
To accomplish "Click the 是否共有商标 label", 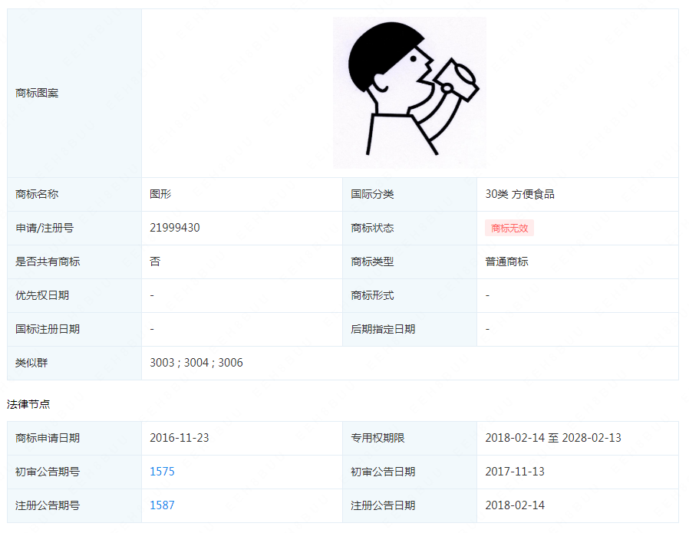I will (x=48, y=262).
